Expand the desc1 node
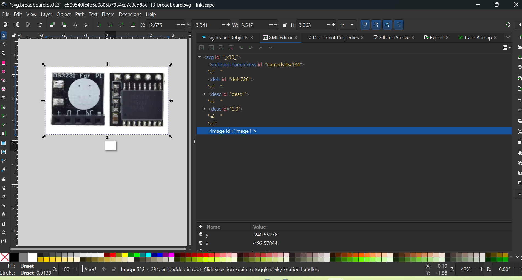The width and height of the screenshot is (522, 280). click(x=205, y=94)
